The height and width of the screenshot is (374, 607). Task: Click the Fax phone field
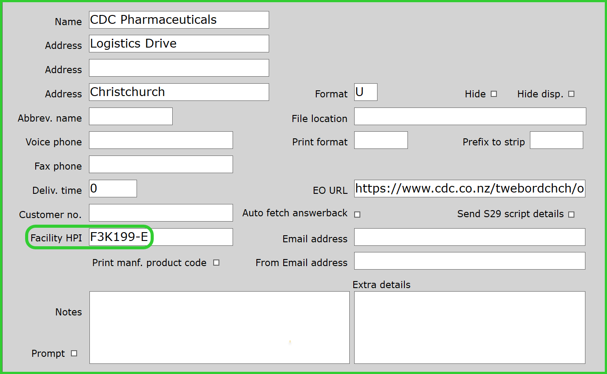click(x=161, y=164)
